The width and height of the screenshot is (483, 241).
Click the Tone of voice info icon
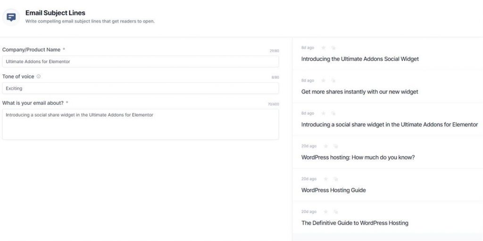pyautogui.click(x=39, y=76)
